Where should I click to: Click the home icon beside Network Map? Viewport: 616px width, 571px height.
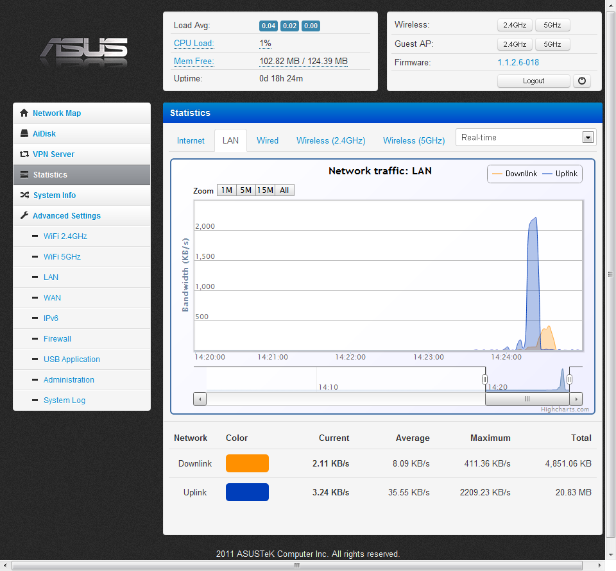24,113
